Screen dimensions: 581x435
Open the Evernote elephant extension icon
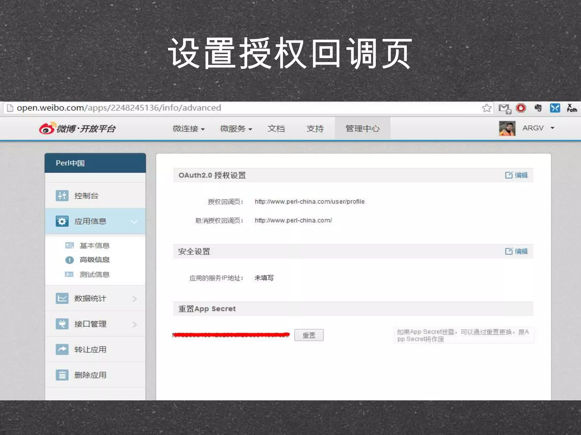click(538, 108)
